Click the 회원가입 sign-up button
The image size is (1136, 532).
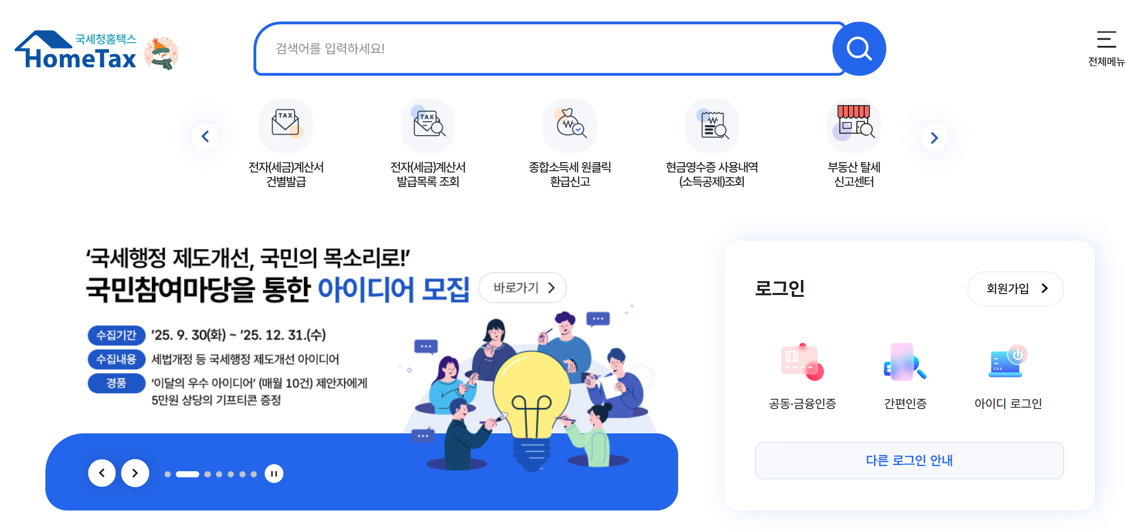tap(1015, 288)
